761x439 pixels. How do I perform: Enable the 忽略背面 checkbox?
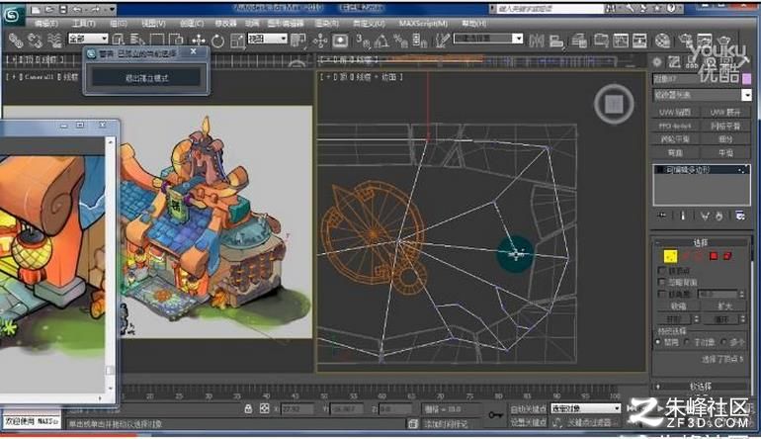click(661, 282)
